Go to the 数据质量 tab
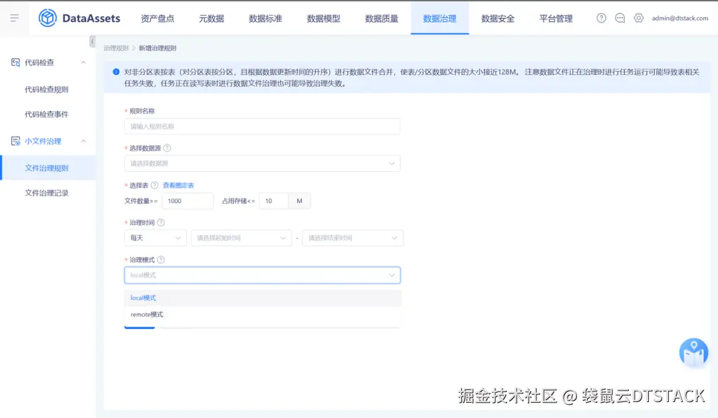 tap(382, 19)
